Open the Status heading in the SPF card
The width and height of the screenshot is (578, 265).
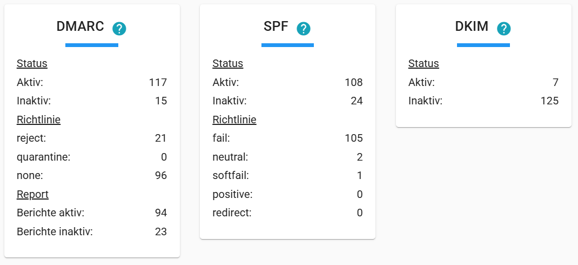[x=228, y=63]
